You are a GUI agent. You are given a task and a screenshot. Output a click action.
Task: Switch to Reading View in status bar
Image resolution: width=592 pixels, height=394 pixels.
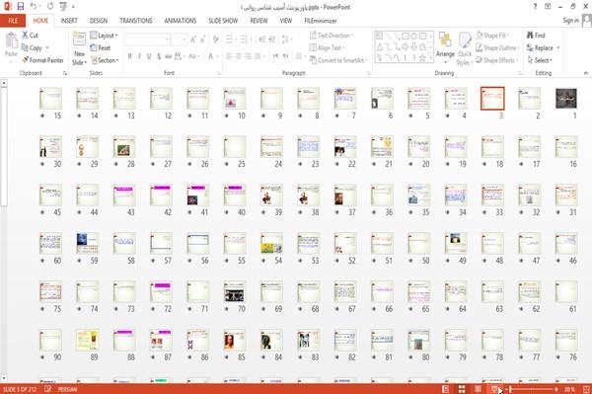[478, 389]
